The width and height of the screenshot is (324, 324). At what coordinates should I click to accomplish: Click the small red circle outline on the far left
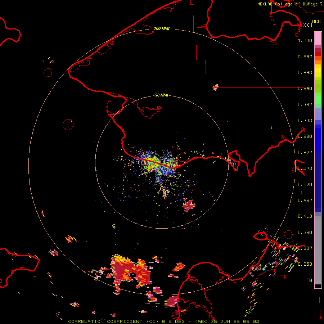click(x=48, y=72)
